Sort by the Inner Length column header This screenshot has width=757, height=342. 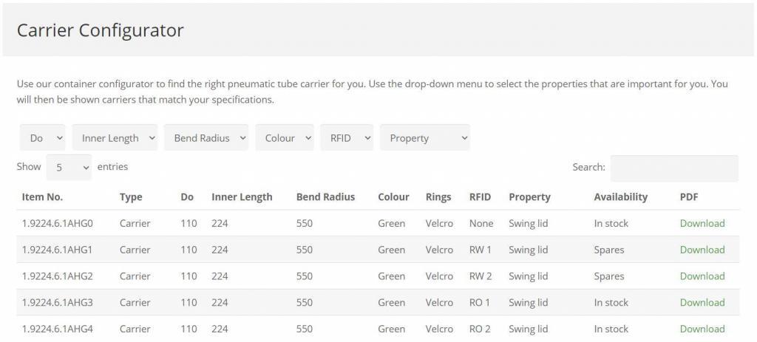click(x=242, y=197)
